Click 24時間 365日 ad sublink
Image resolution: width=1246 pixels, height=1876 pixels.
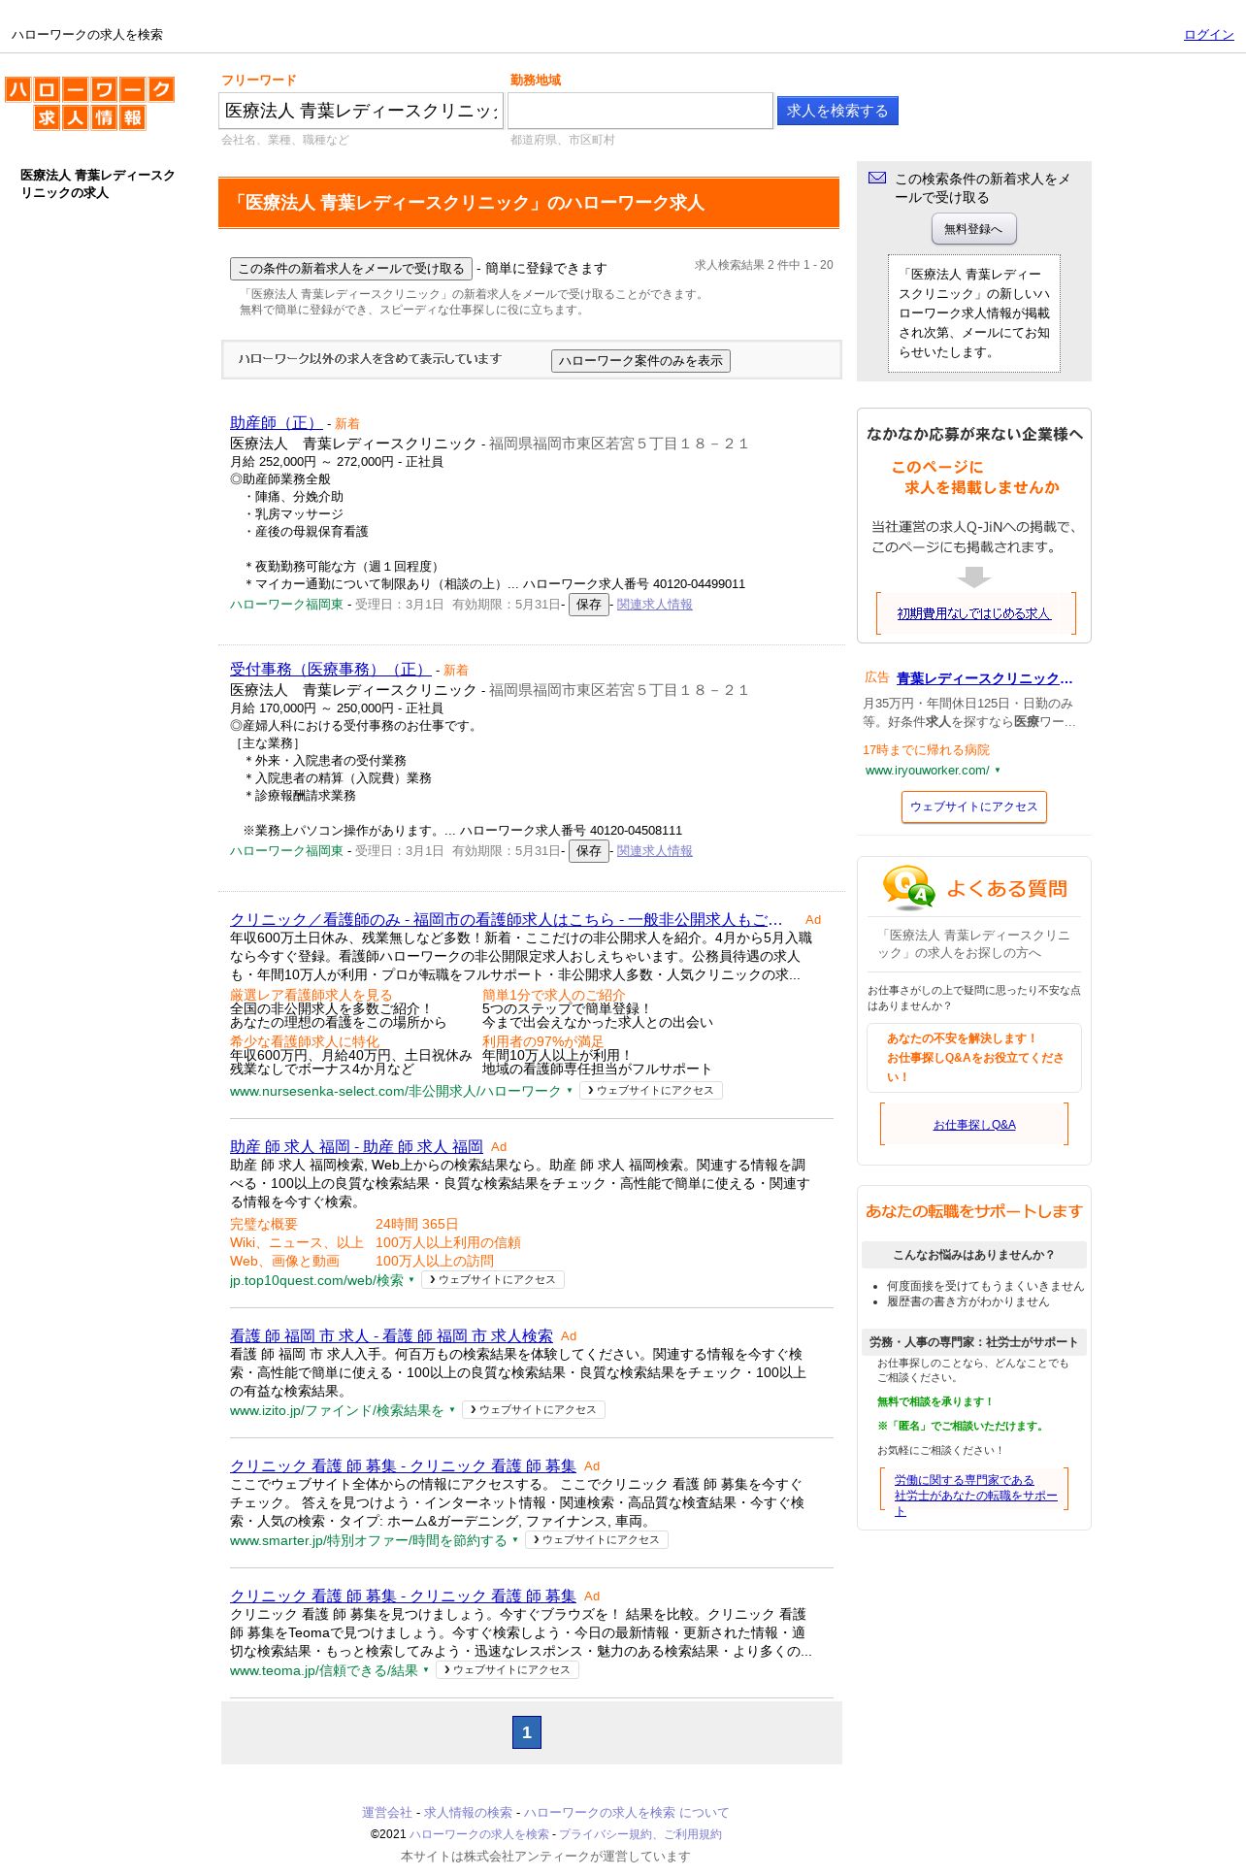tap(416, 1225)
